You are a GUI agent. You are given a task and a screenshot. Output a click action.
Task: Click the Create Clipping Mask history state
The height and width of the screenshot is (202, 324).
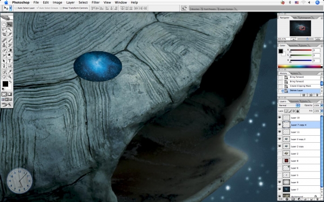click(x=300, y=86)
